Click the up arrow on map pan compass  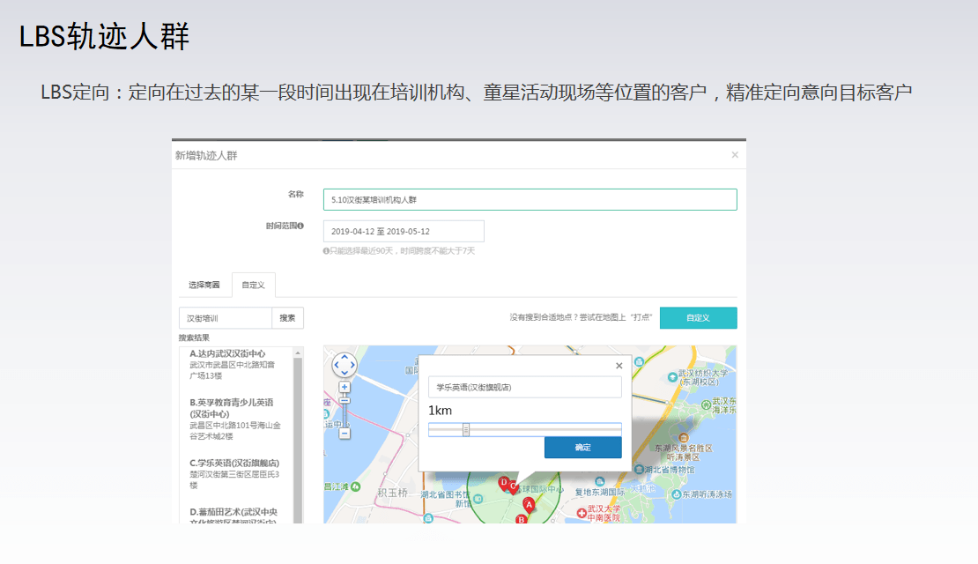pos(345,358)
